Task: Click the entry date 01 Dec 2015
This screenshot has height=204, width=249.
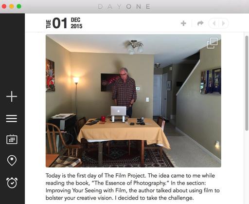Action: tap(64, 23)
